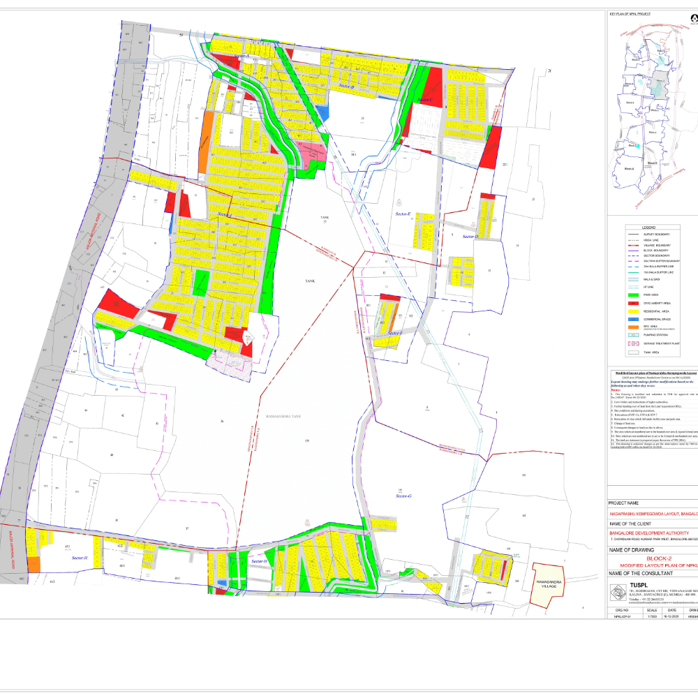Click the 'RESIDENTIAL AREA' legend label
This screenshot has width=698, height=698.
[x=656, y=311]
